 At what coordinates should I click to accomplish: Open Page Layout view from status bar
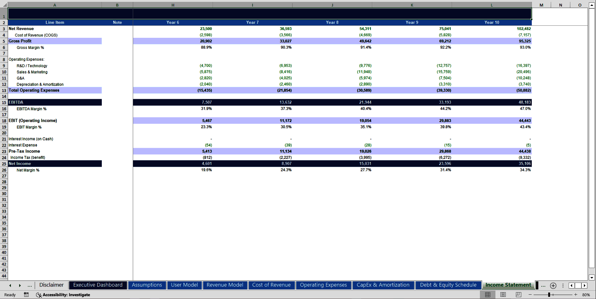point(503,295)
